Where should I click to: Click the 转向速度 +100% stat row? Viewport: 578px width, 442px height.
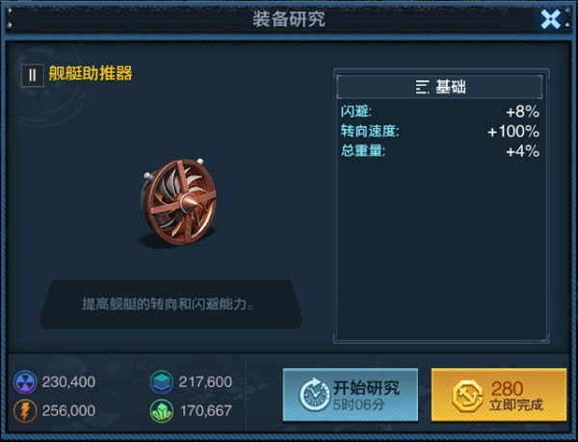440,131
